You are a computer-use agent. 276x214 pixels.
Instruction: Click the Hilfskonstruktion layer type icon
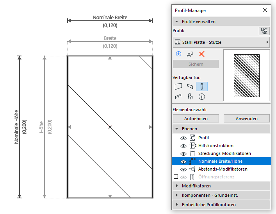(x=192, y=146)
